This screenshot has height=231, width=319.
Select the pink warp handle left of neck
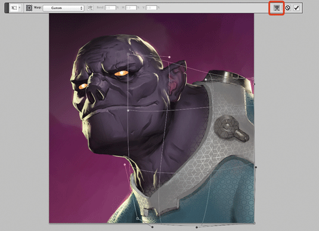coord(125,165)
